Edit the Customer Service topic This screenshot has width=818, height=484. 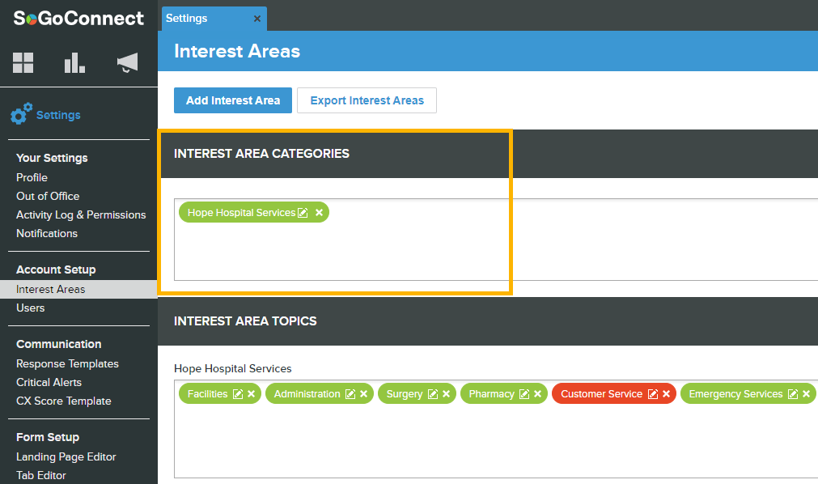pos(653,394)
